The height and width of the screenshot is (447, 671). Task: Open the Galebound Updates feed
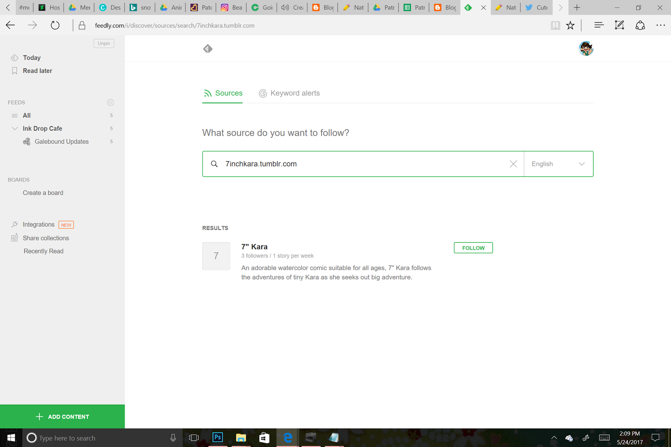(x=62, y=142)
